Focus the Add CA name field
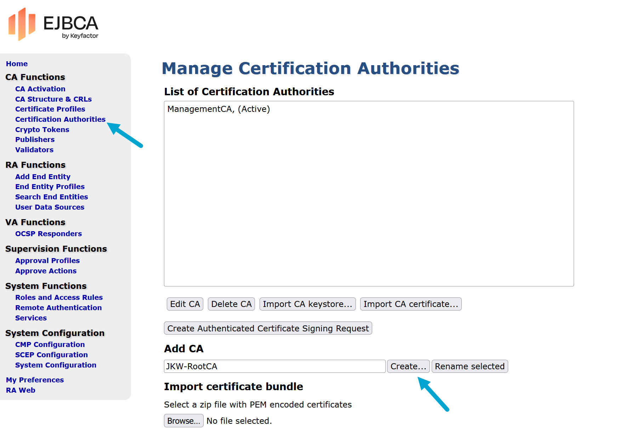619x433 pixels. point(274,366)
